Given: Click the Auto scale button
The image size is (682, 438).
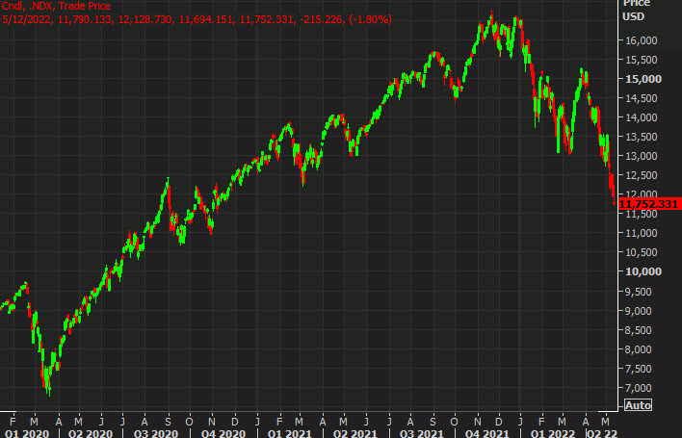Looking at the screenshot, I should click(638, 405).
